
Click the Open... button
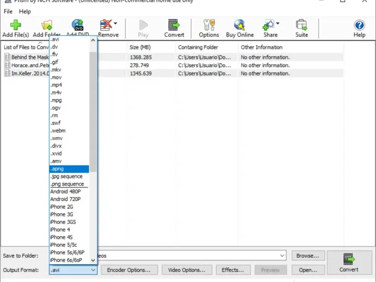(x=308, y=270)
